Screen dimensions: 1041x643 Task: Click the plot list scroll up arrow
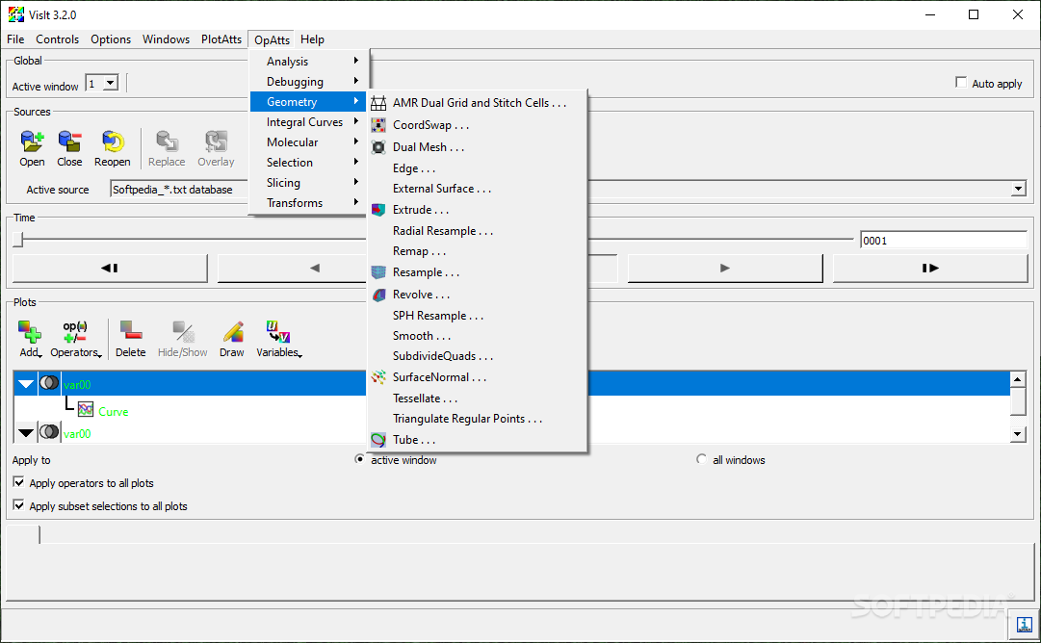1018,379
